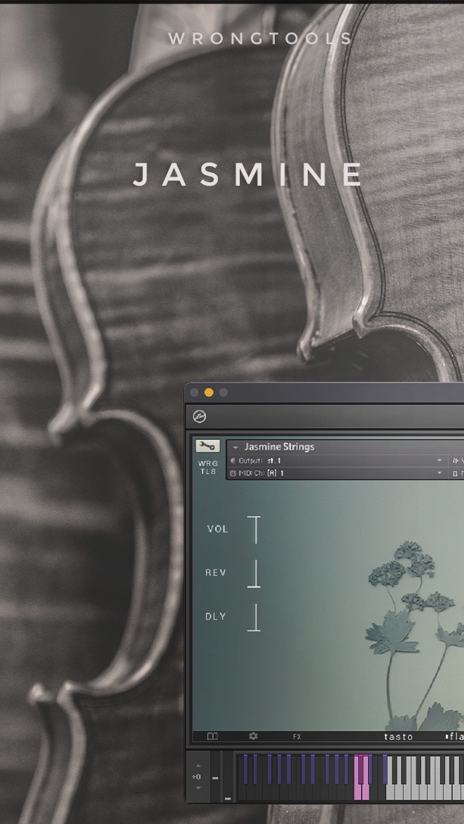Screen dimensions: 464x824
Task: Click the DLY label
Action: [x=215, y=617]
